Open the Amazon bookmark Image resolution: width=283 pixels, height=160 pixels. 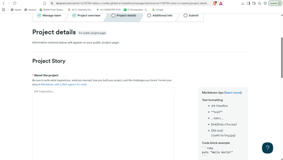(x=30, y=10)
